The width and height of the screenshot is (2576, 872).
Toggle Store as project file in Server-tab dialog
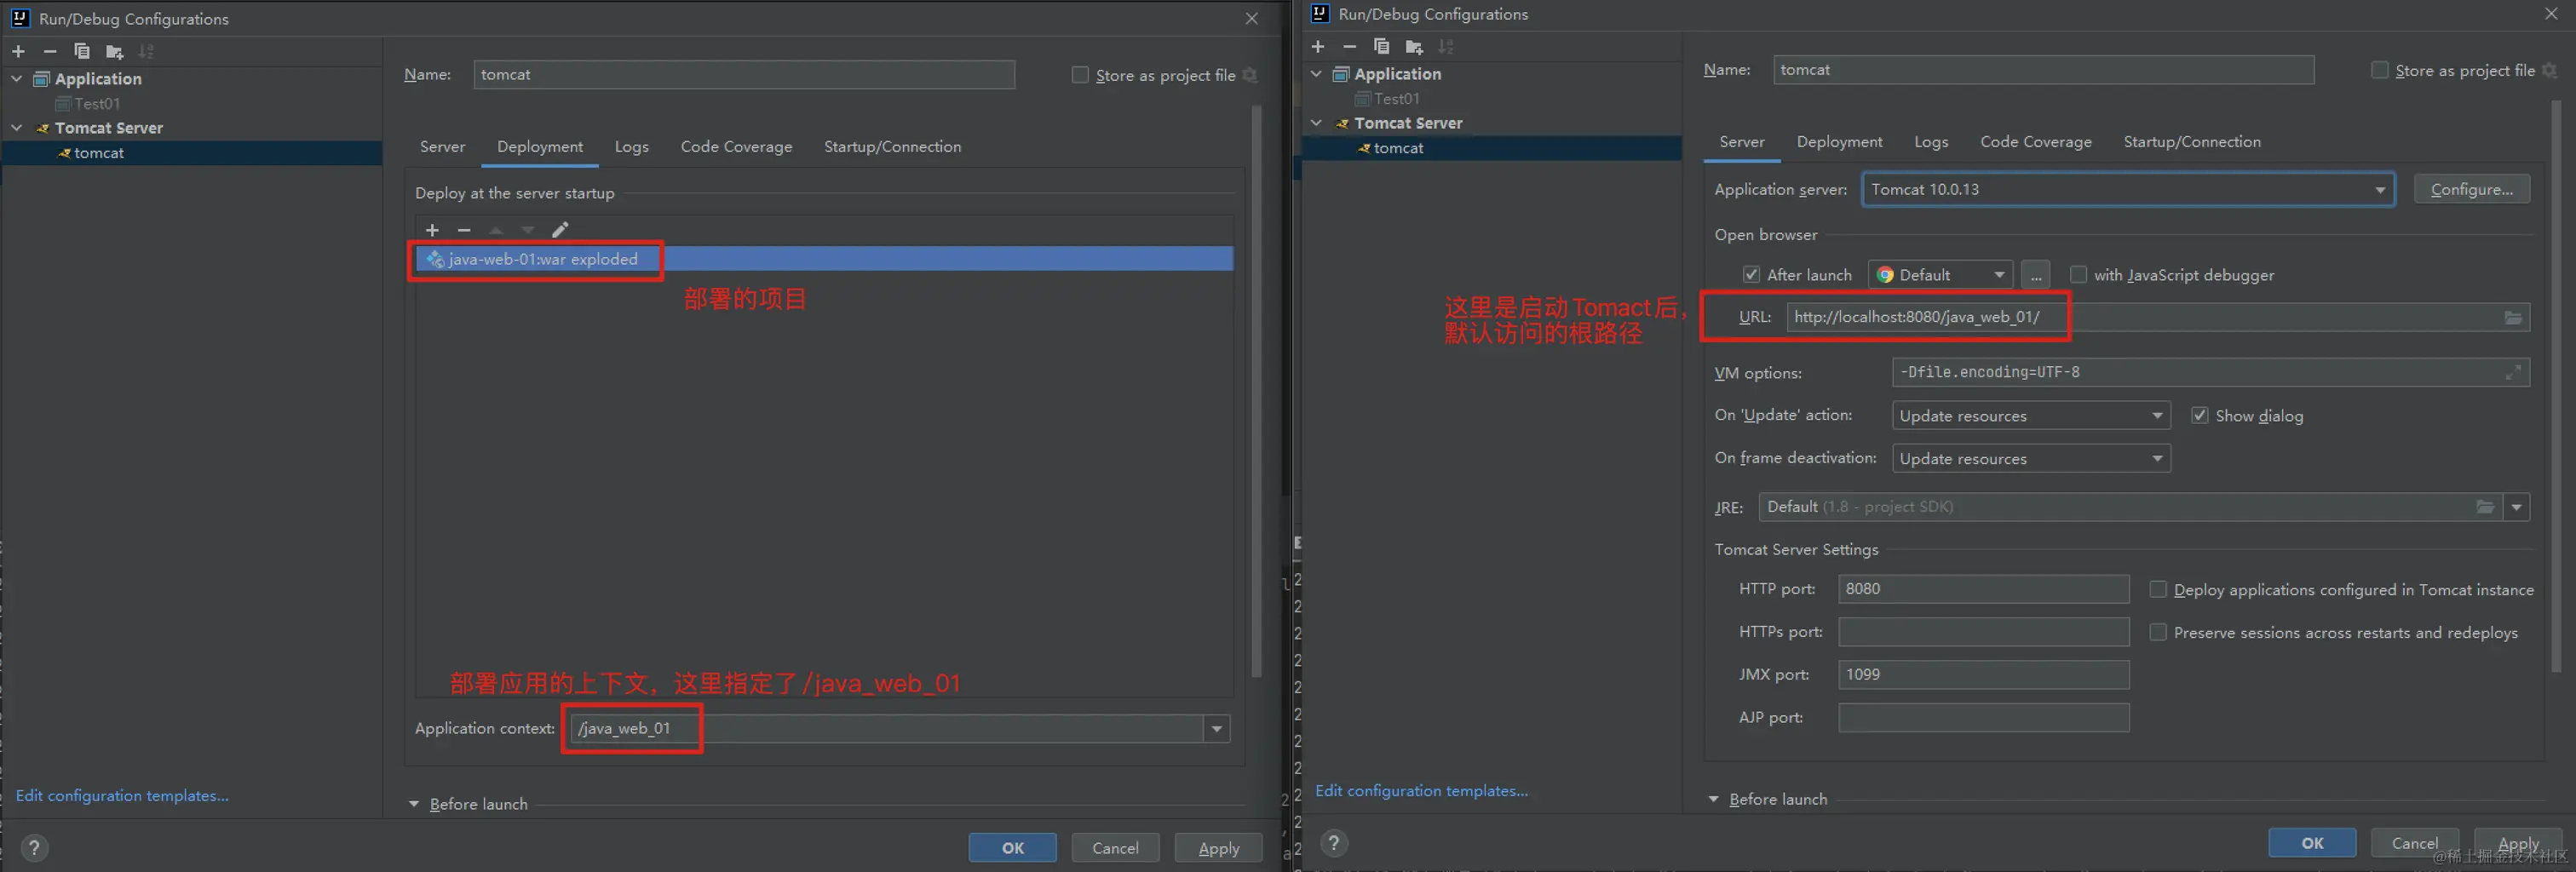(x=2380, y=70)
